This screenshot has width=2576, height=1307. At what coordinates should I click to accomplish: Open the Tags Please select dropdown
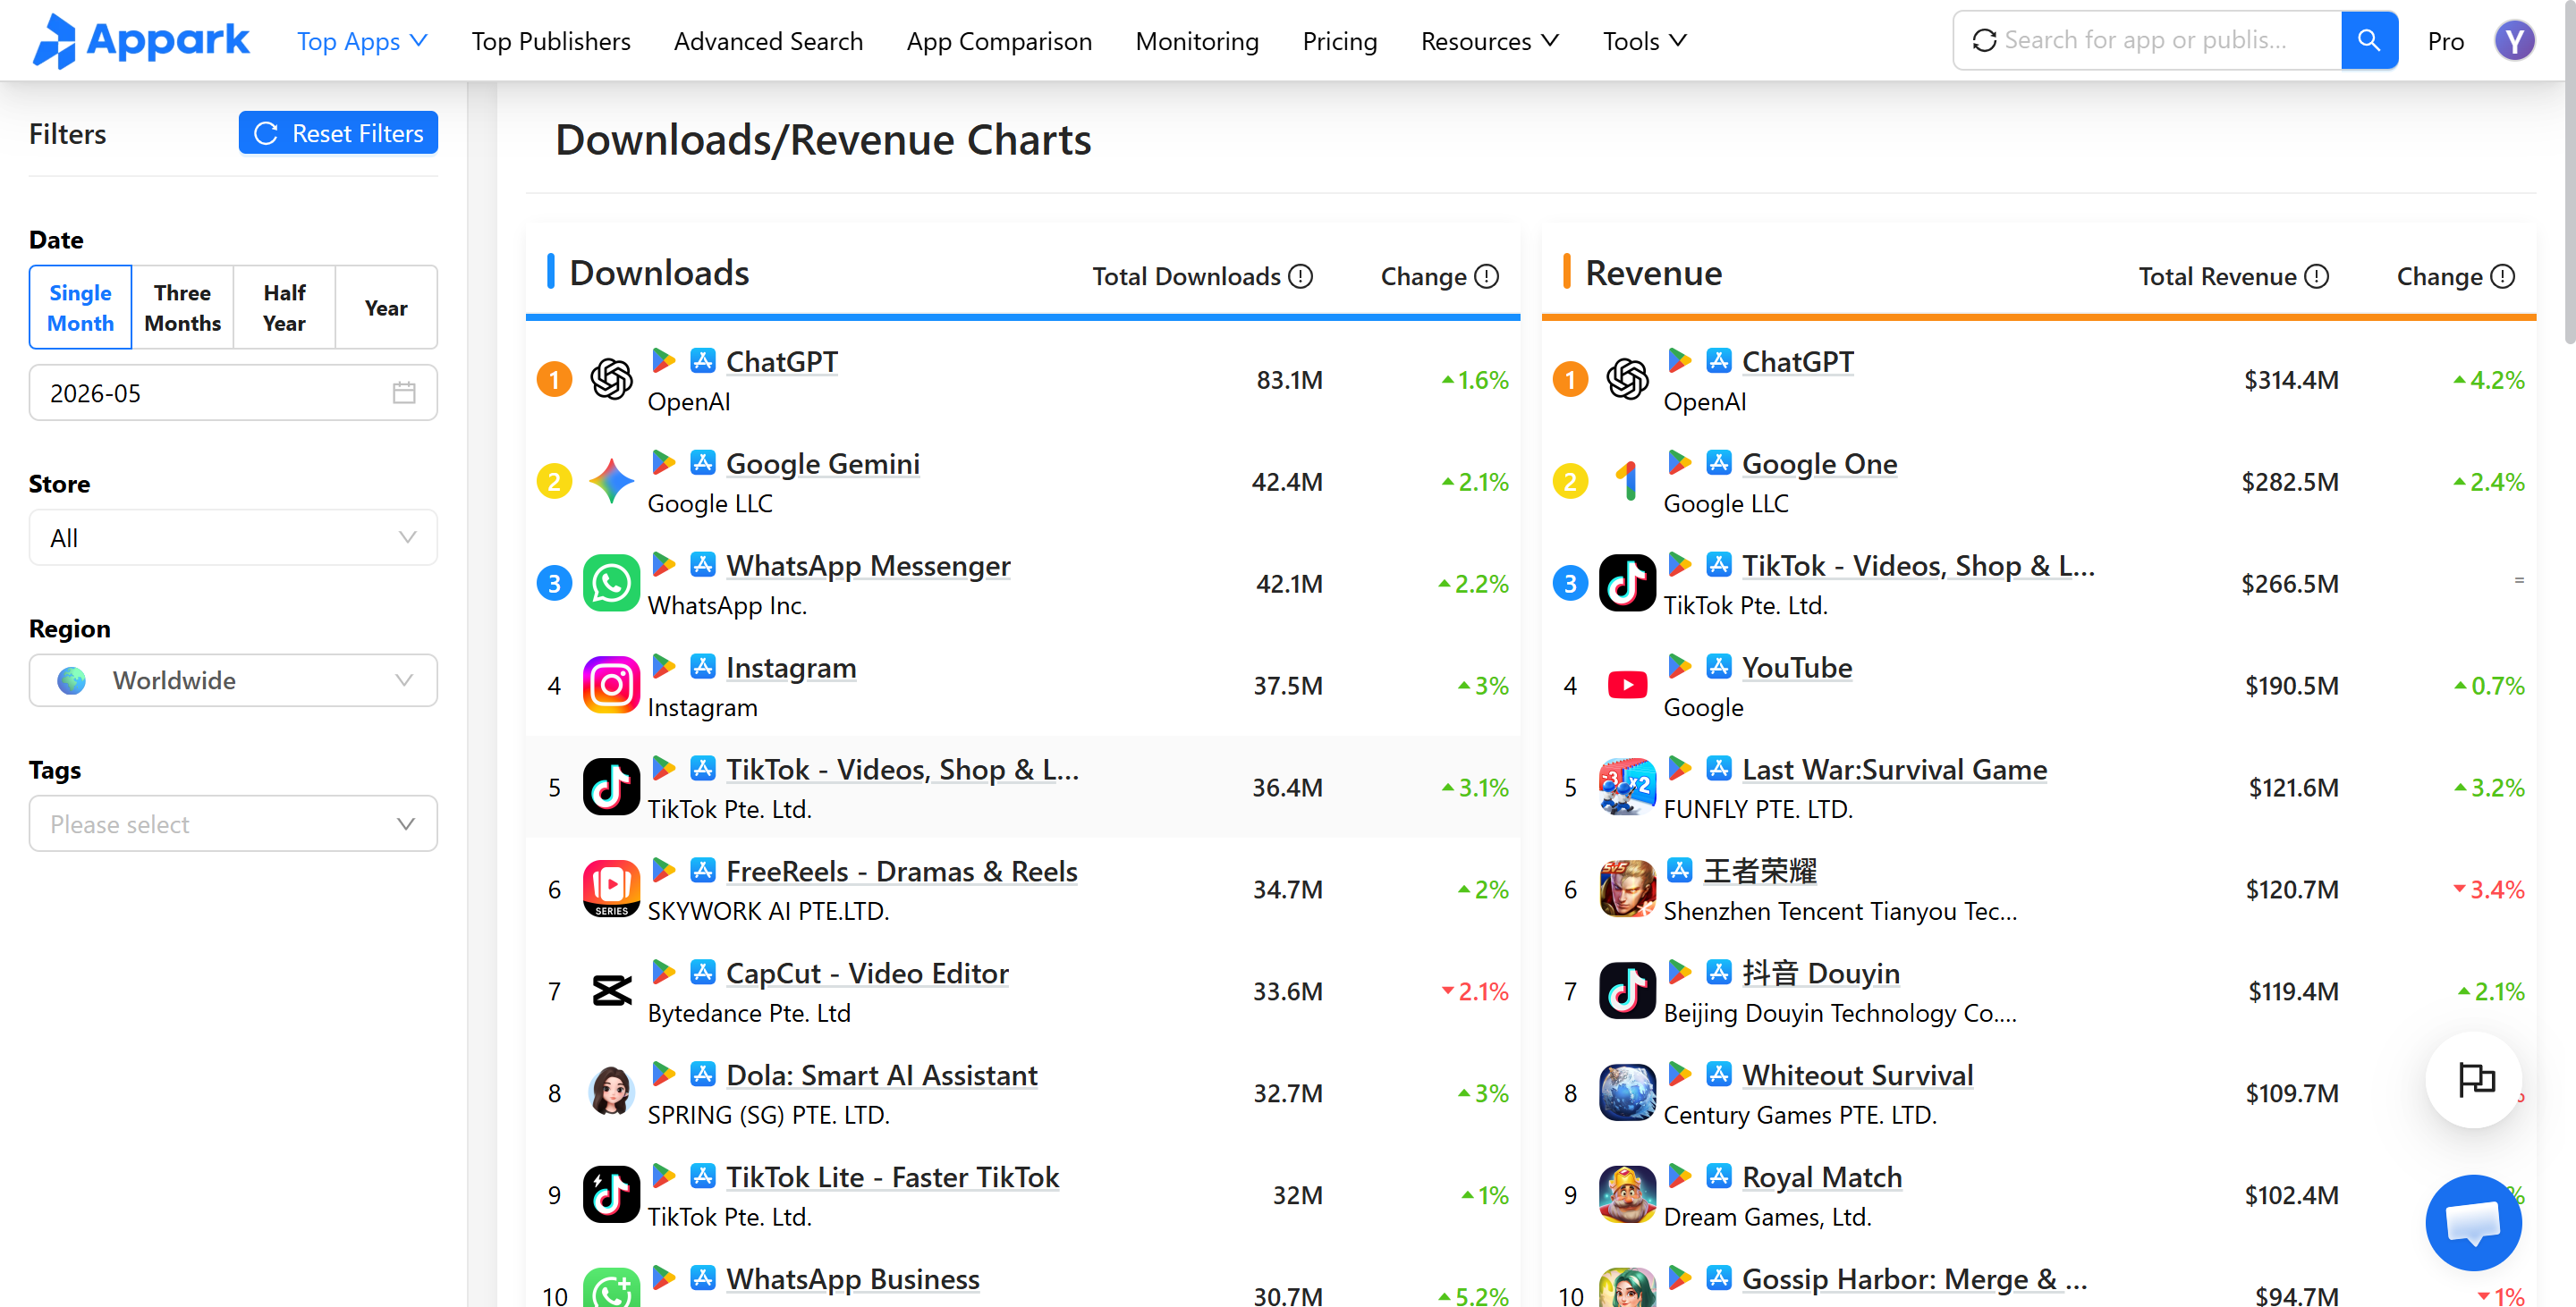(x=233, y=824)
